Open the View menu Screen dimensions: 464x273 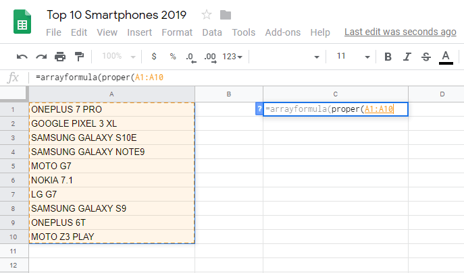pos(107,32)
